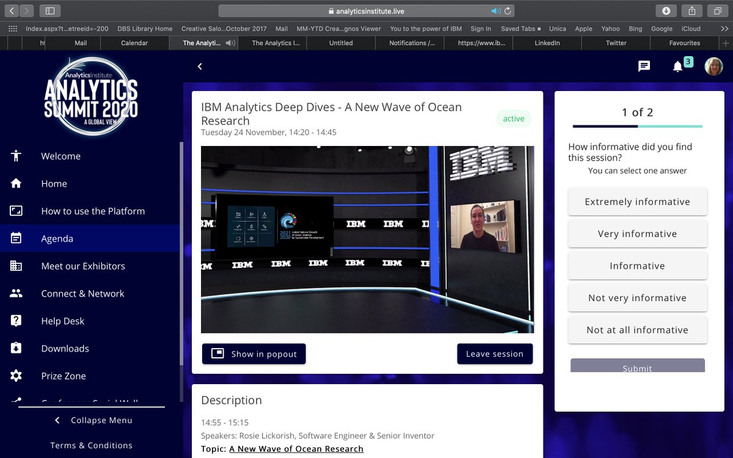Click the survey 1 of 2 progress bar
The width and height of the screenshot is (733, 458).
click(x=638, y=126)
